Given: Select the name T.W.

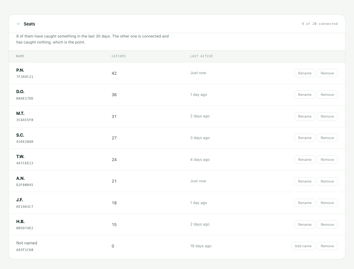Looking at the screenshot, I should click(x=20, y=157).
